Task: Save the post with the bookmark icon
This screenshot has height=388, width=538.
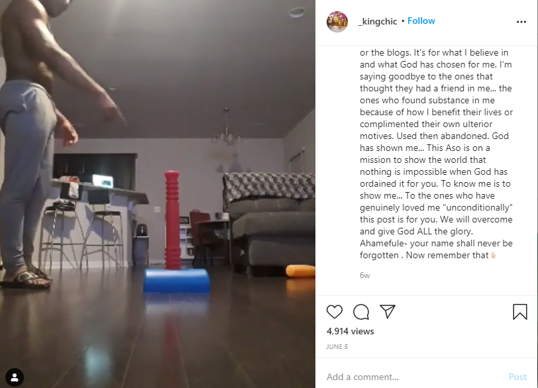Action: coord(520,312)
